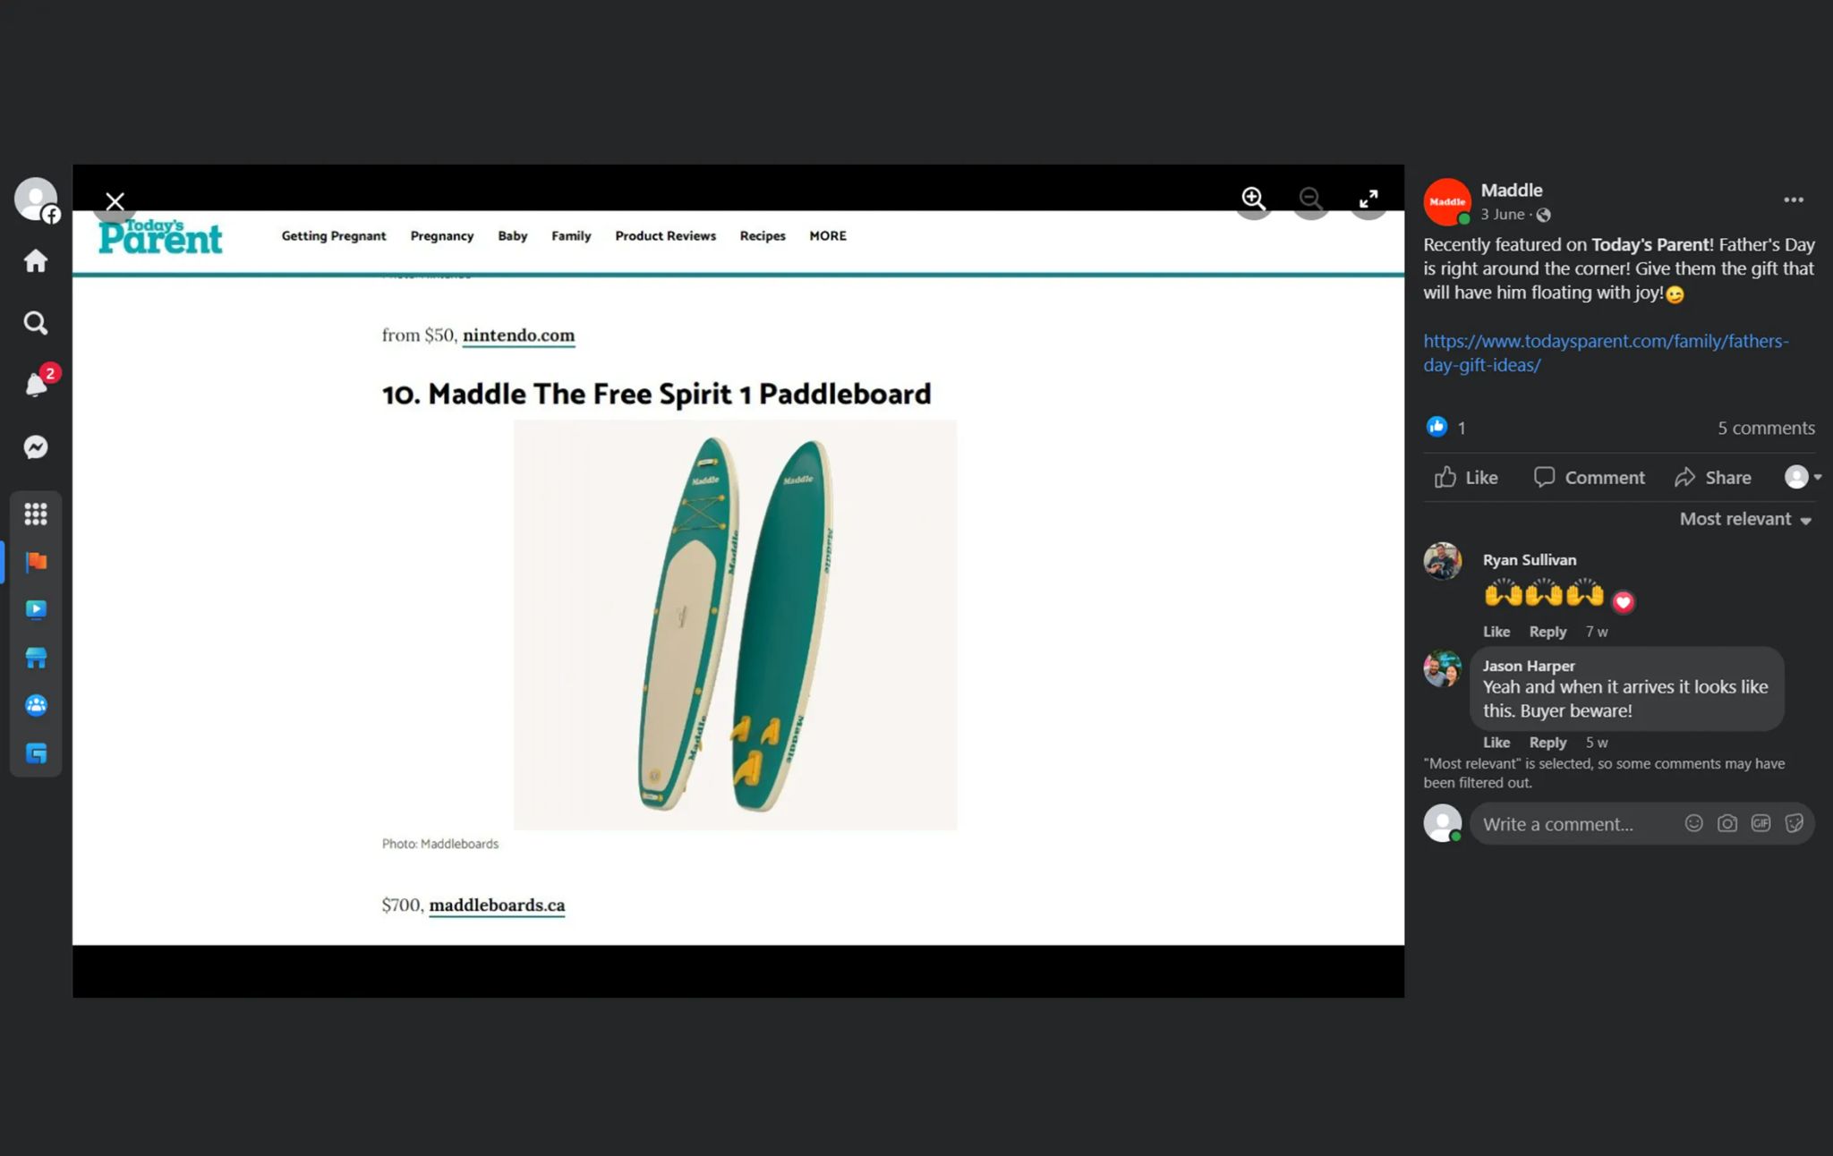Open the GIF picker in the comment box

[x=1761, y=822]
